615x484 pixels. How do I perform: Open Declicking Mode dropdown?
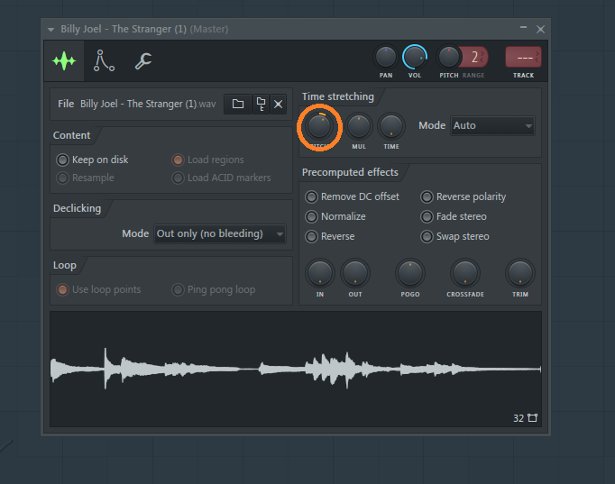pyautogui.click(x=220, y=234)
